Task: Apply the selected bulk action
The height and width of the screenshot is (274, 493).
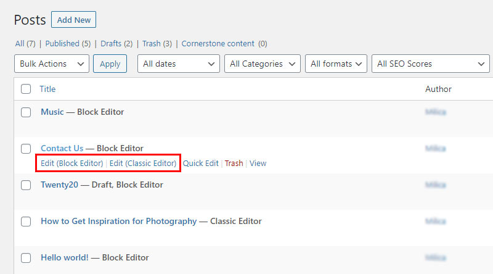Action: coord(110,64)
